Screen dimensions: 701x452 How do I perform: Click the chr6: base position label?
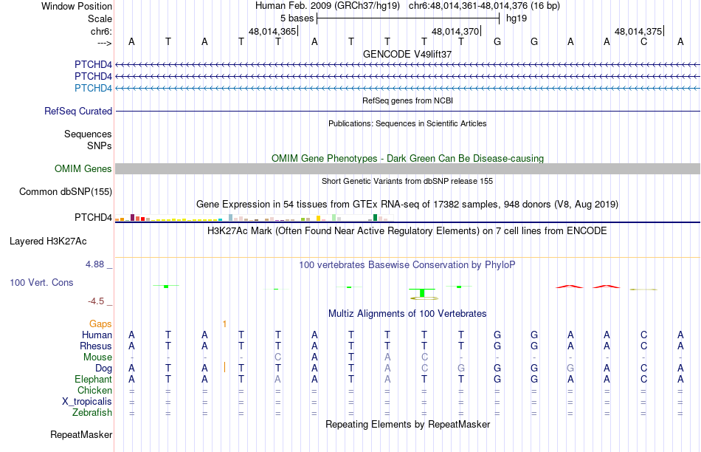pyautogui.click(x=101, y=31)
